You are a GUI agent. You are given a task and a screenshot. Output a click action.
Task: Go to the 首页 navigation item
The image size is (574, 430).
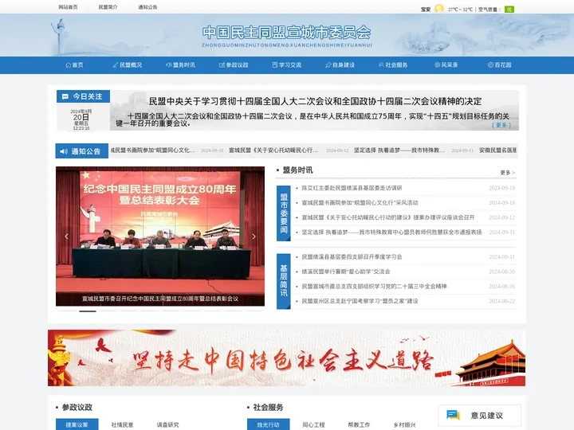click(x=74, y=65)
